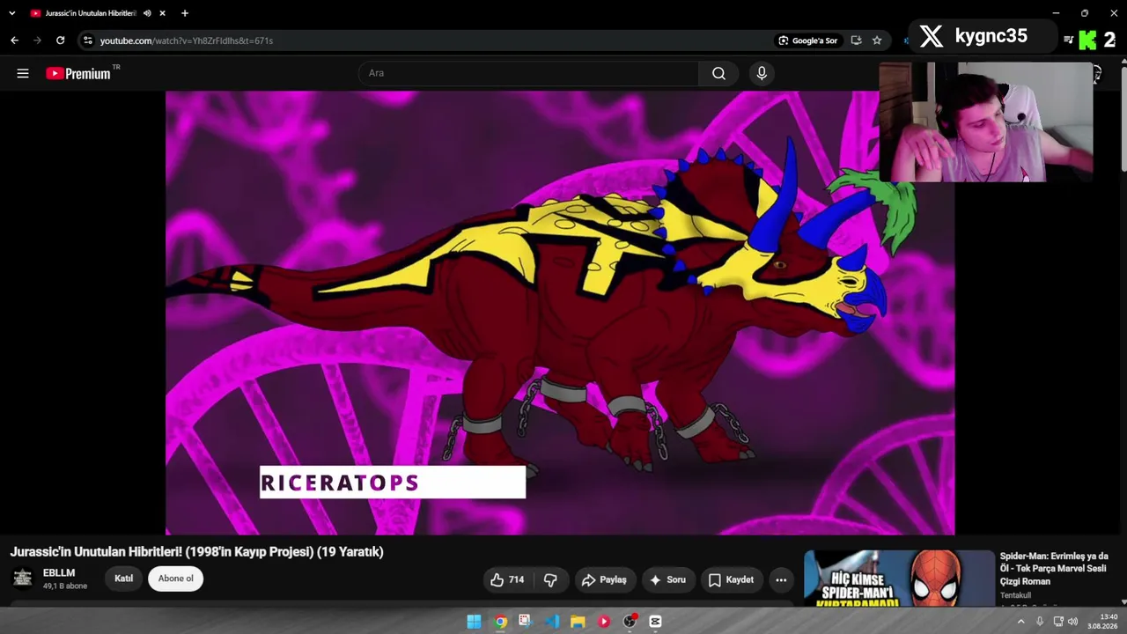1127x634 pixels.
Task: Open a new browser tab
Action: 185,13
